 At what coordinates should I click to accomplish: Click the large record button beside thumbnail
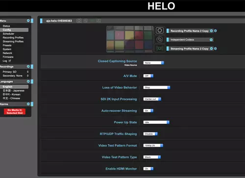point(160,30)
